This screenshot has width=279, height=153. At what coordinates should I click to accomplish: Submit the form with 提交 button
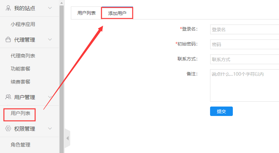(221, 111)
